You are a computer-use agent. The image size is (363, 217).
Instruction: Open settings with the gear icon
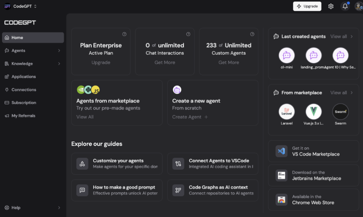tap(331, 6)
